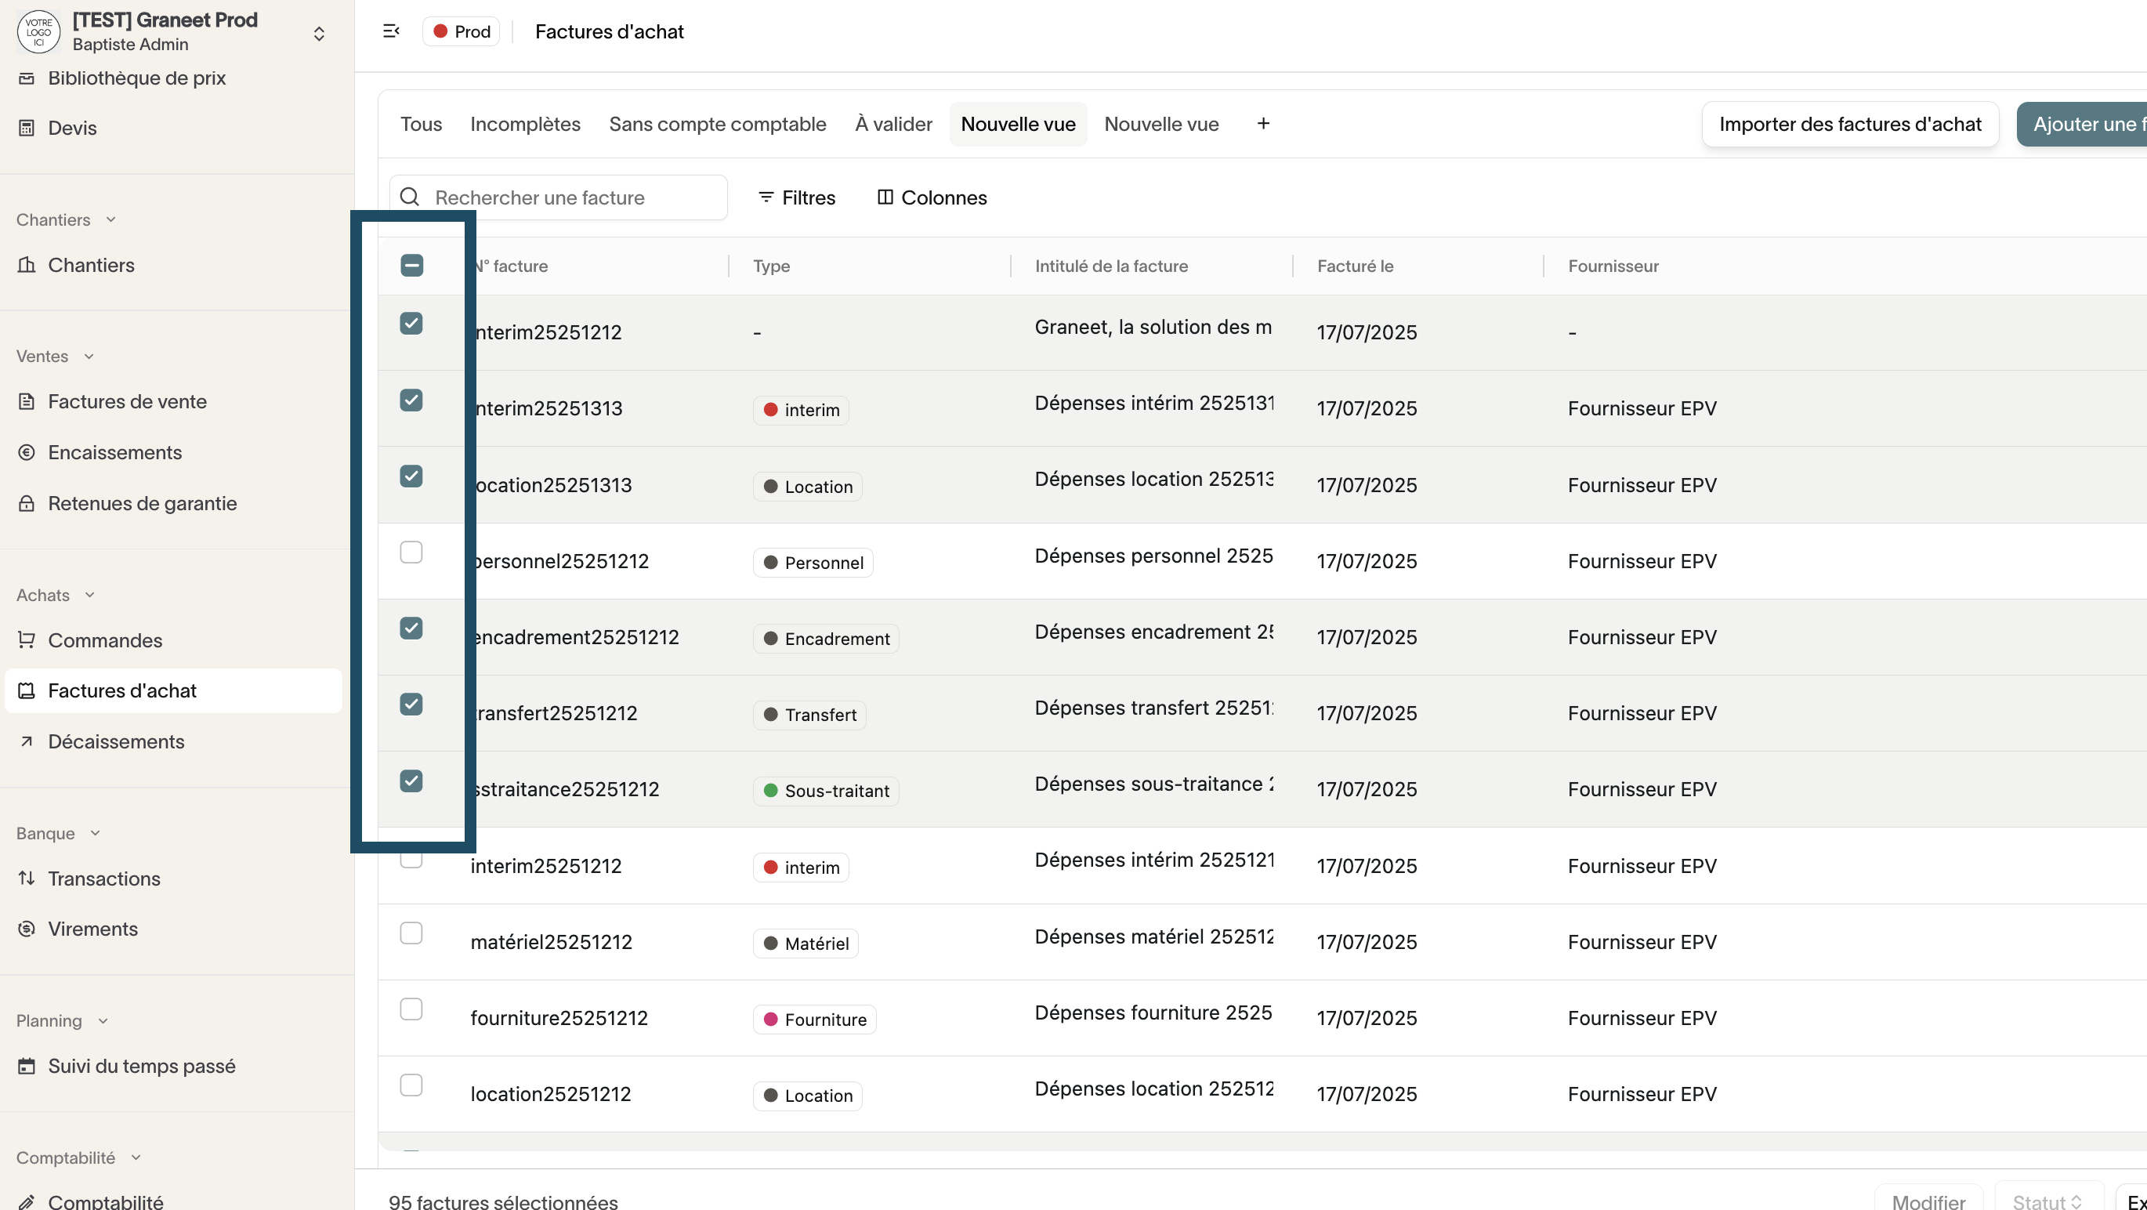Click the Encaissements euro icon
The height and width of the screenshot is (1210, 2147).
pos(27,452)
